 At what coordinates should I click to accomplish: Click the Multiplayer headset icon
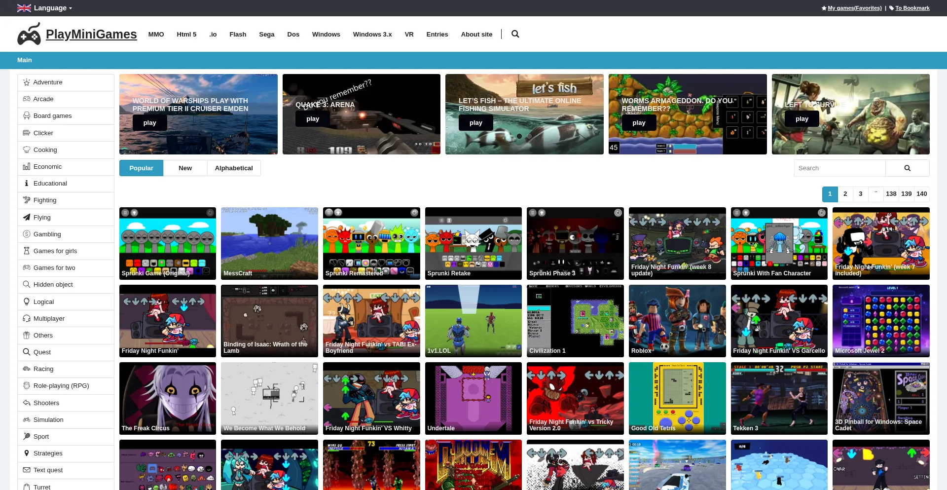(x=27, y=319)
